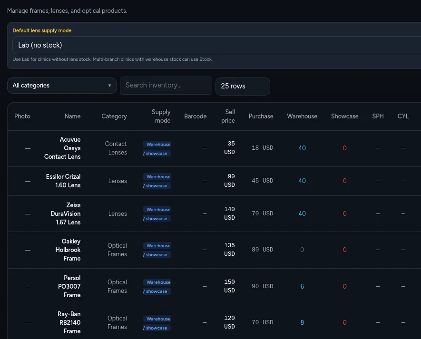This screenshot has width=421, height=339.
Task: Click the Photo column header
Action: [x=22, y=116]
